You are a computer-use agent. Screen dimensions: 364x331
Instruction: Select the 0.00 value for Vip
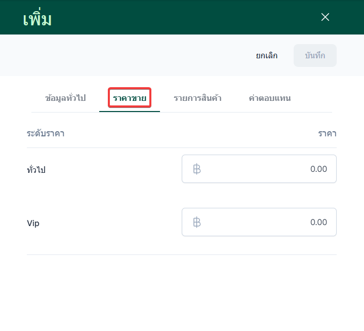pos(318,222)
